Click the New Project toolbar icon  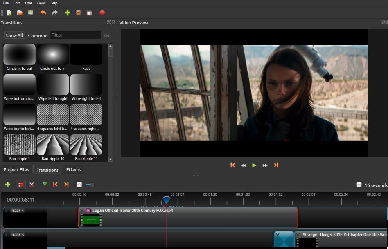(9, 13)
